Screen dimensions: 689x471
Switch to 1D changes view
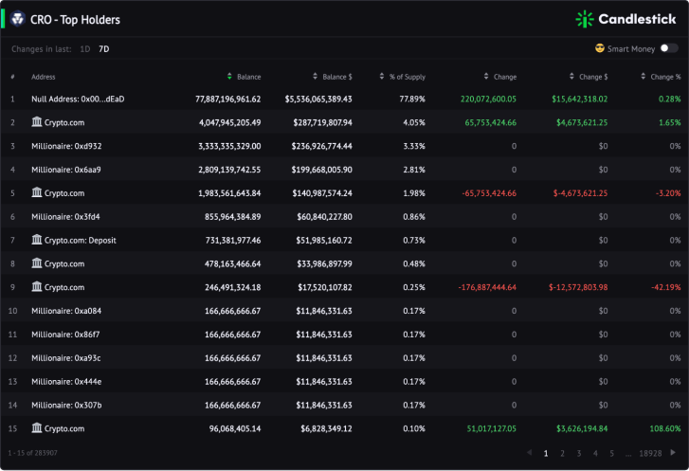click(x=84, y=48)
